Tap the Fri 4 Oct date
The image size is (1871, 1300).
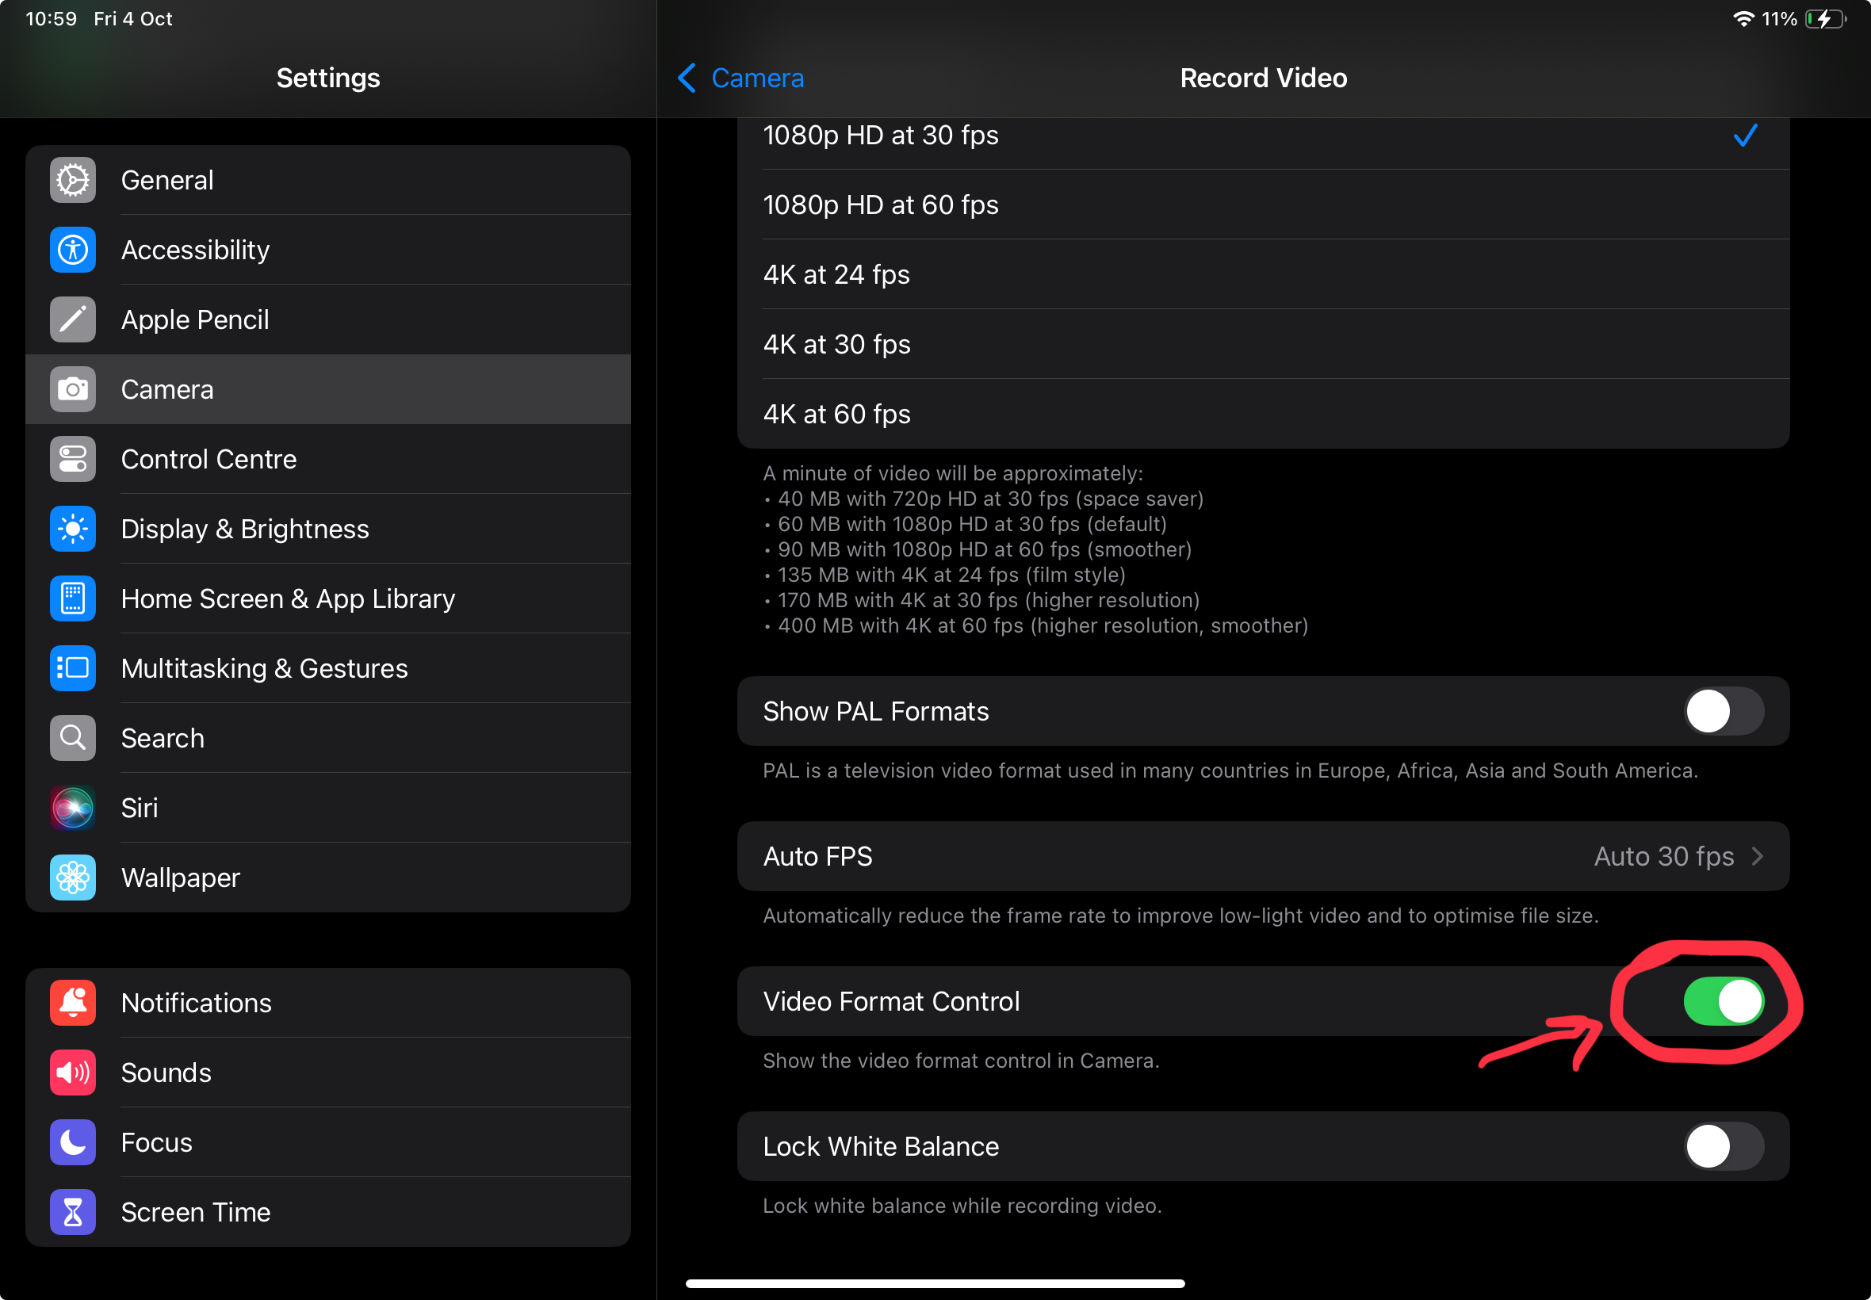tap(133, 19)
